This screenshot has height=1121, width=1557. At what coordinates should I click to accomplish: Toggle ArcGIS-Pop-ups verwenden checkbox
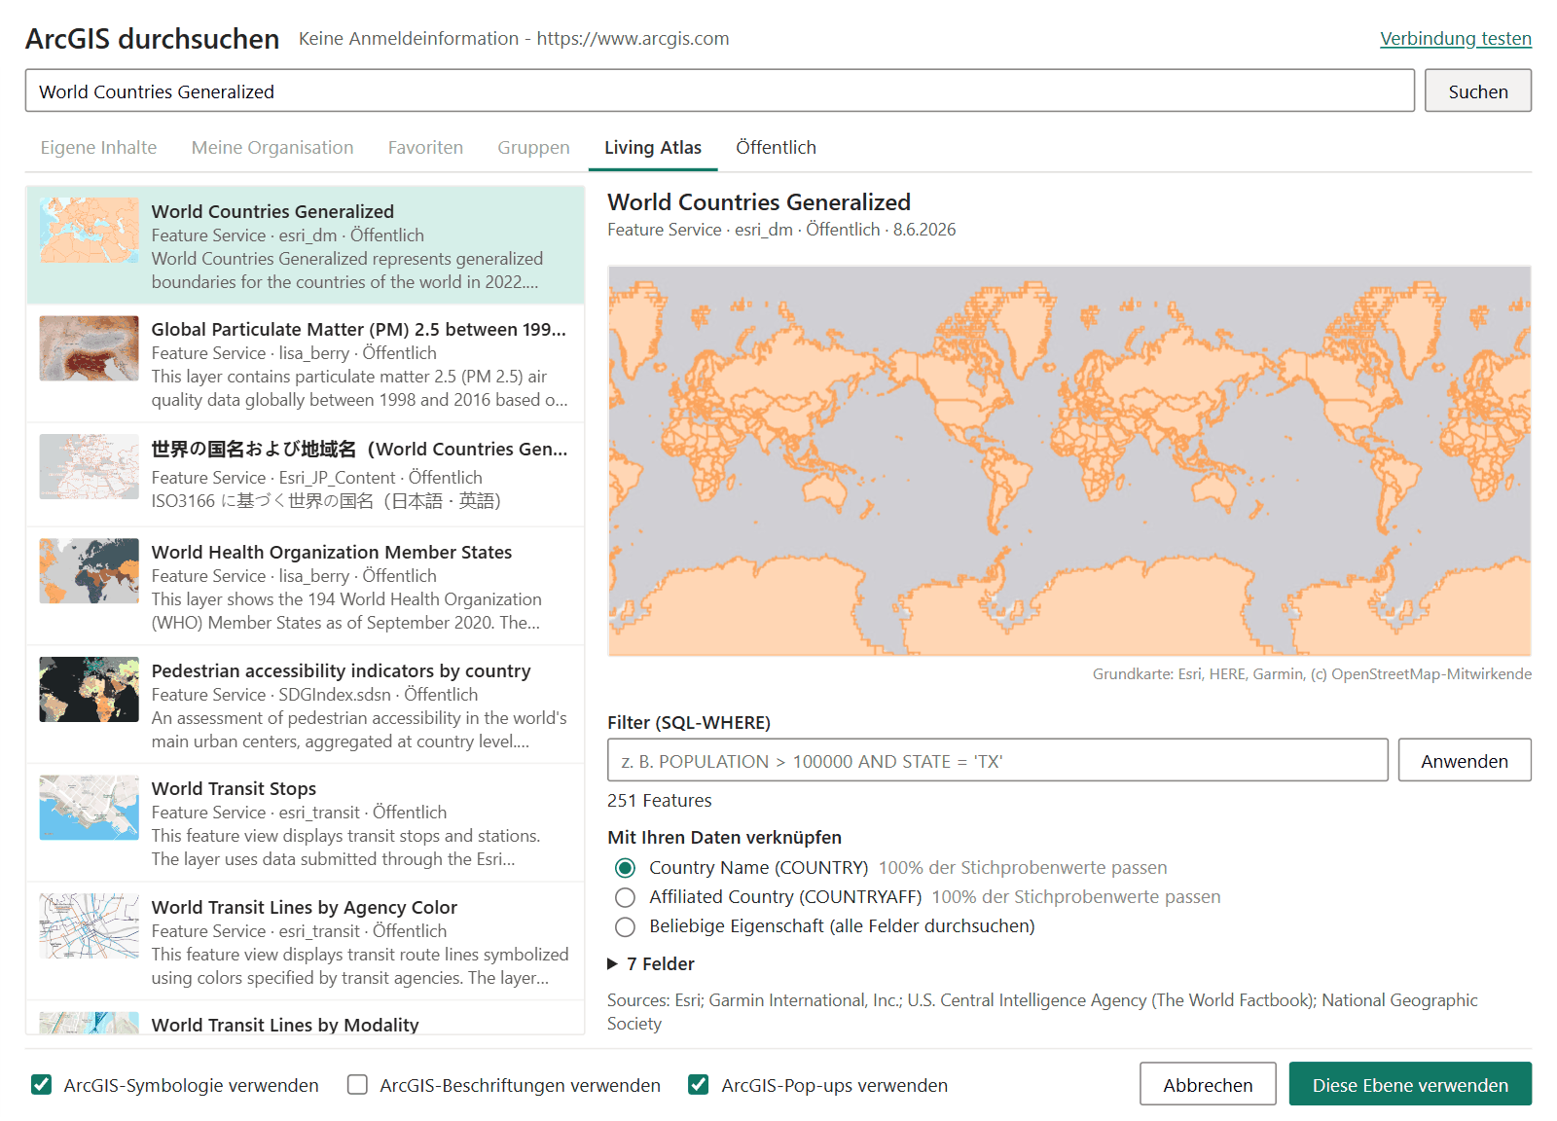click(698, 1084)
